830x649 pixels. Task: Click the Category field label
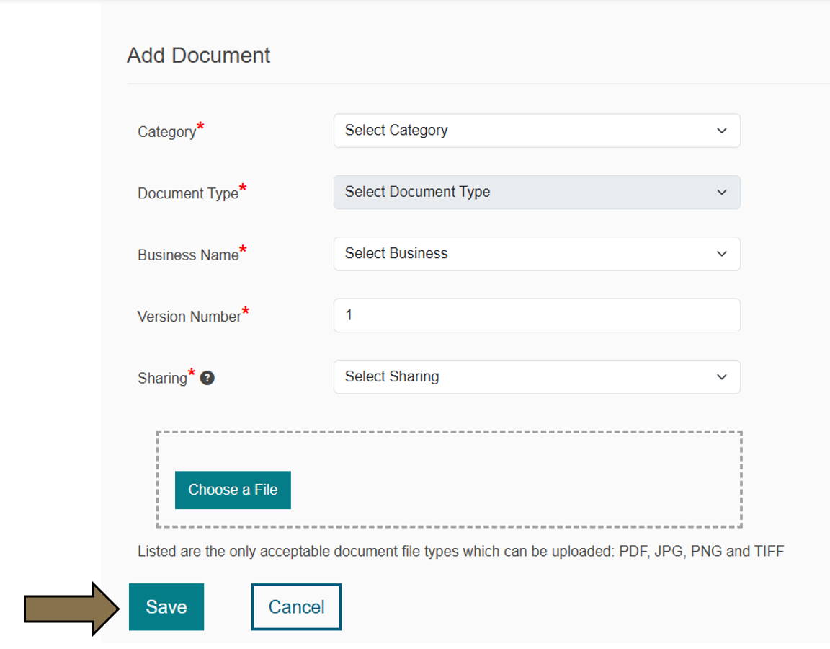(166, 131)
